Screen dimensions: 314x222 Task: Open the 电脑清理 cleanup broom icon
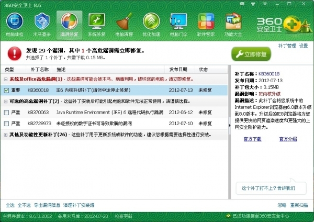124,25
